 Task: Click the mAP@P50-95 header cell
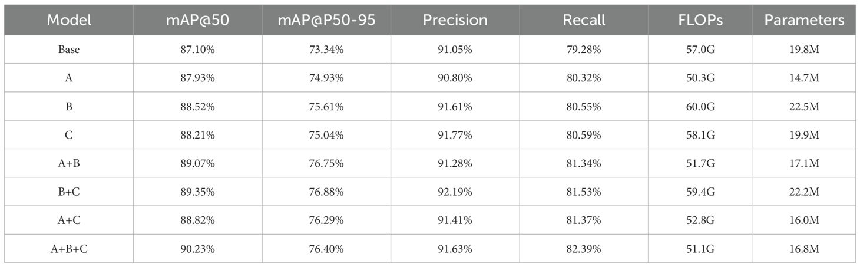coord(326,20)
